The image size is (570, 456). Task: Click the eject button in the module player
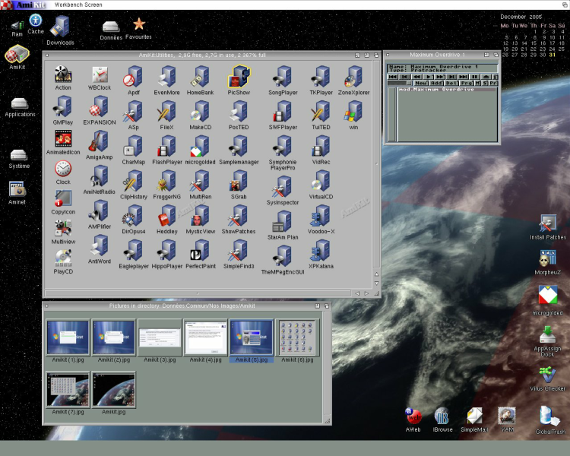[486, 77]
